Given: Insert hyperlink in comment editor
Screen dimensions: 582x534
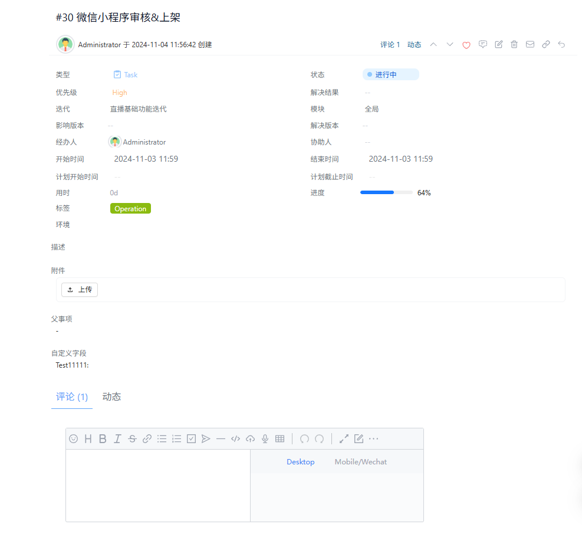Looking at the screenshot, I should [147, 438].
